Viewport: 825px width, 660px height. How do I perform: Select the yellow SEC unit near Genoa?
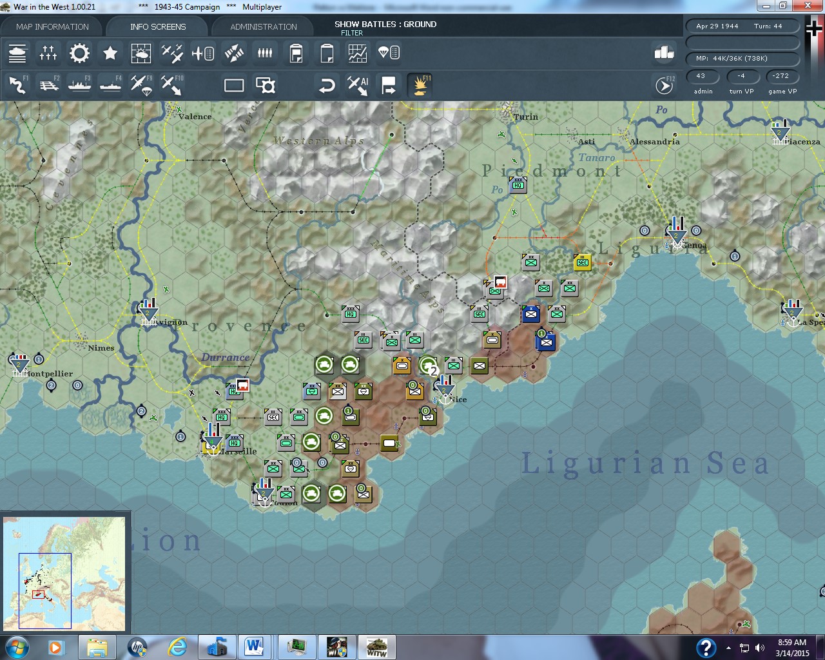tap(583, 262)
